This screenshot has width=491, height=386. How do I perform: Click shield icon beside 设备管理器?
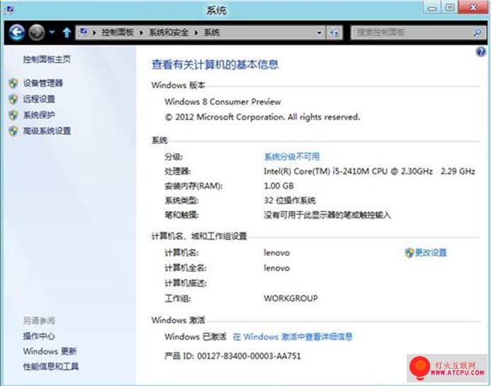coord(13,84)
